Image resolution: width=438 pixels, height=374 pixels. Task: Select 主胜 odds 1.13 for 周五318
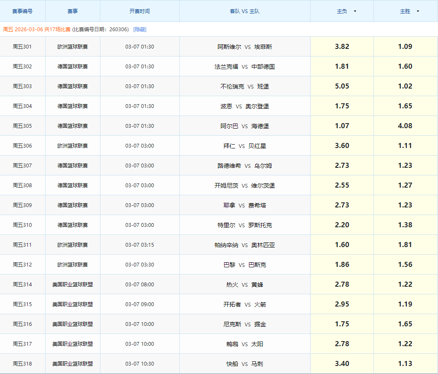(x=405, y=364)
